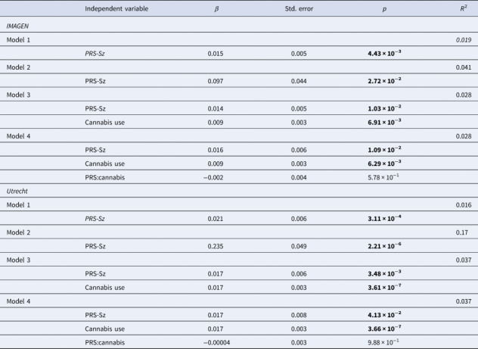The width and height of the screenshot is (478, 349).
Task: Click the R² column header
Action: pyautogui.click(x=464, y=8)
